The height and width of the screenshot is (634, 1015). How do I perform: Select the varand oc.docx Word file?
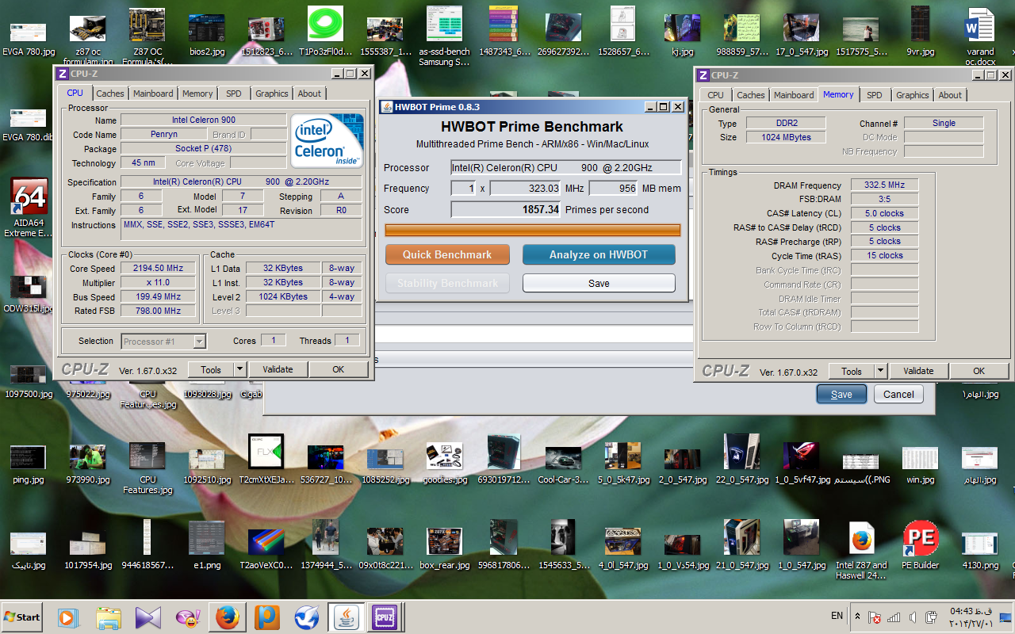click(x=980, y=36)
